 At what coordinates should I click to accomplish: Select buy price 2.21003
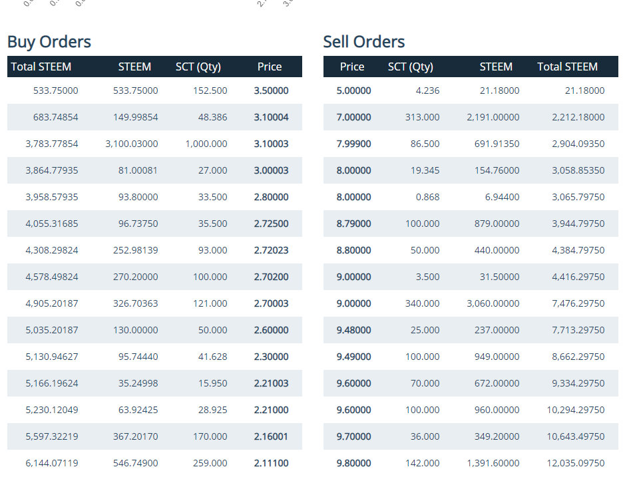[271, 383]
